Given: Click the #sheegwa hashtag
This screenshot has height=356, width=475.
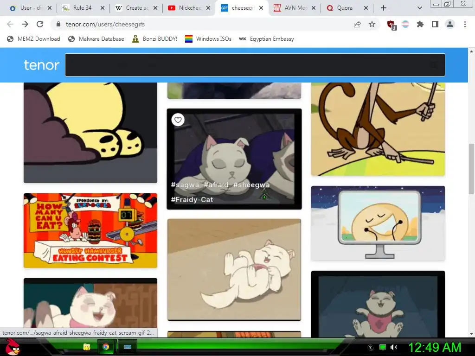Looking at the screenshot, I should click(251, 184).
